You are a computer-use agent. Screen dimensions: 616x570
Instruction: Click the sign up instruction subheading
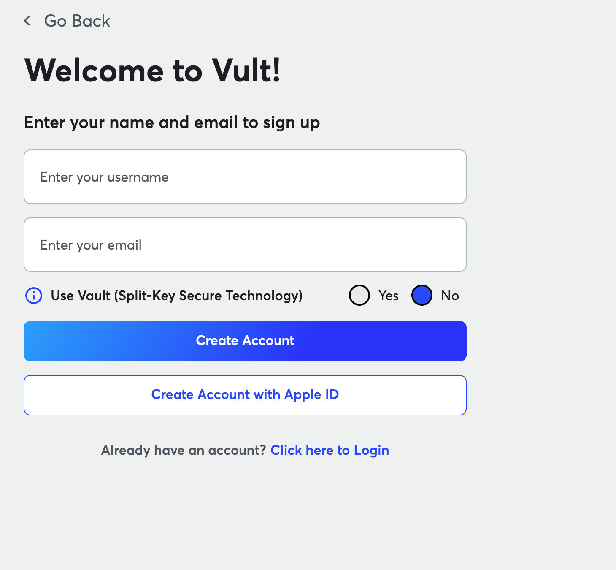[172, 122]
